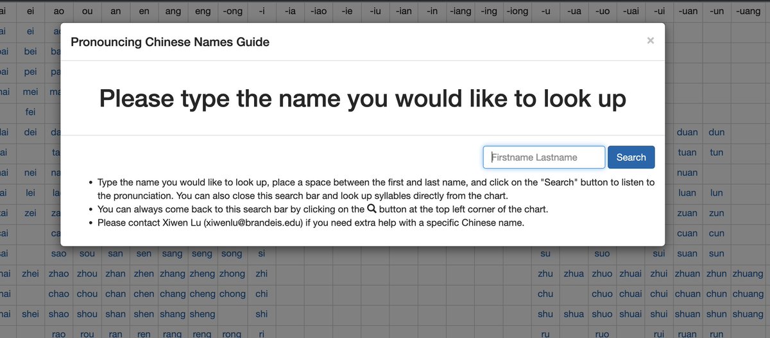
Task: Click the 'mei' syllable cell
Action: pos(30,92)
